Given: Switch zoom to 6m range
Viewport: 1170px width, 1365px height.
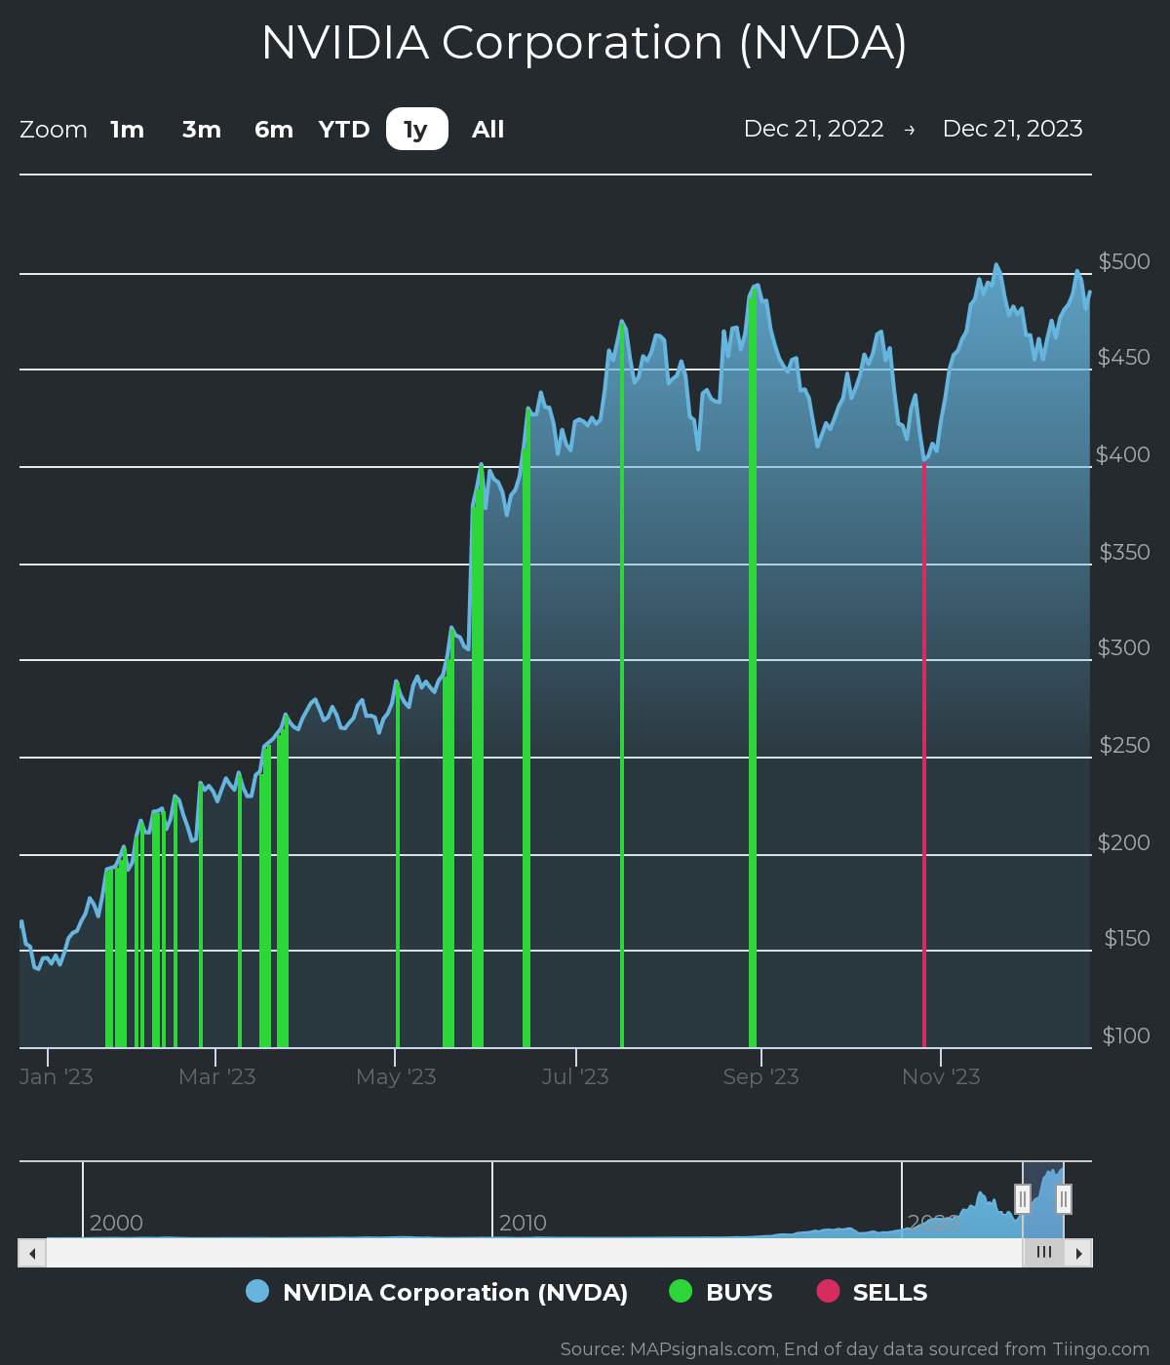Looking at the screenshot, I should [274, 130].
